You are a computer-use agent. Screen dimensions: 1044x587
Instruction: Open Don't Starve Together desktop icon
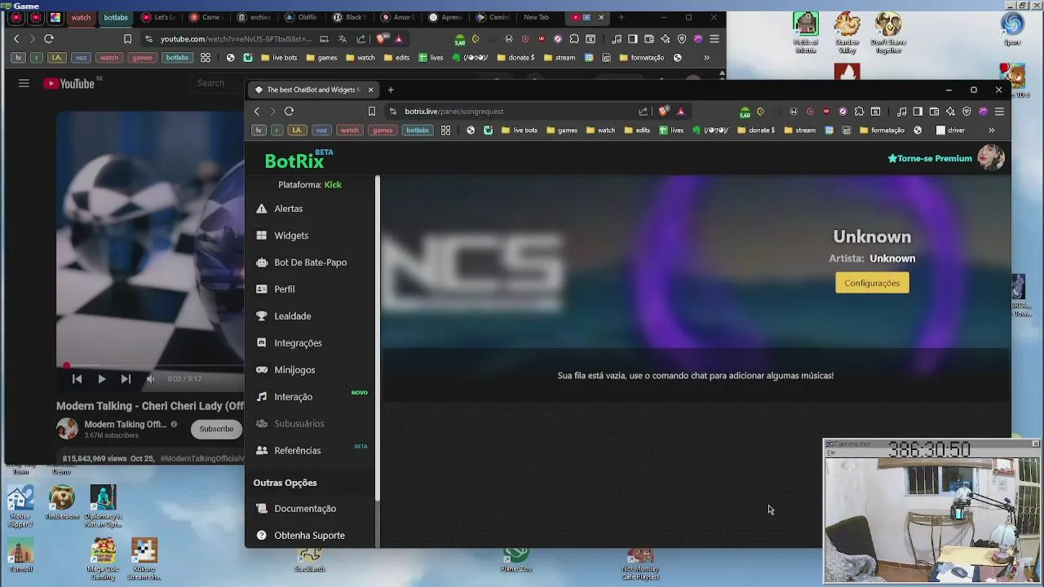(x=888, y=34)
